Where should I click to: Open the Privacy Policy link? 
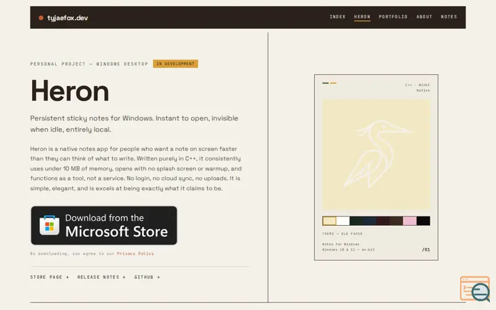135,254
